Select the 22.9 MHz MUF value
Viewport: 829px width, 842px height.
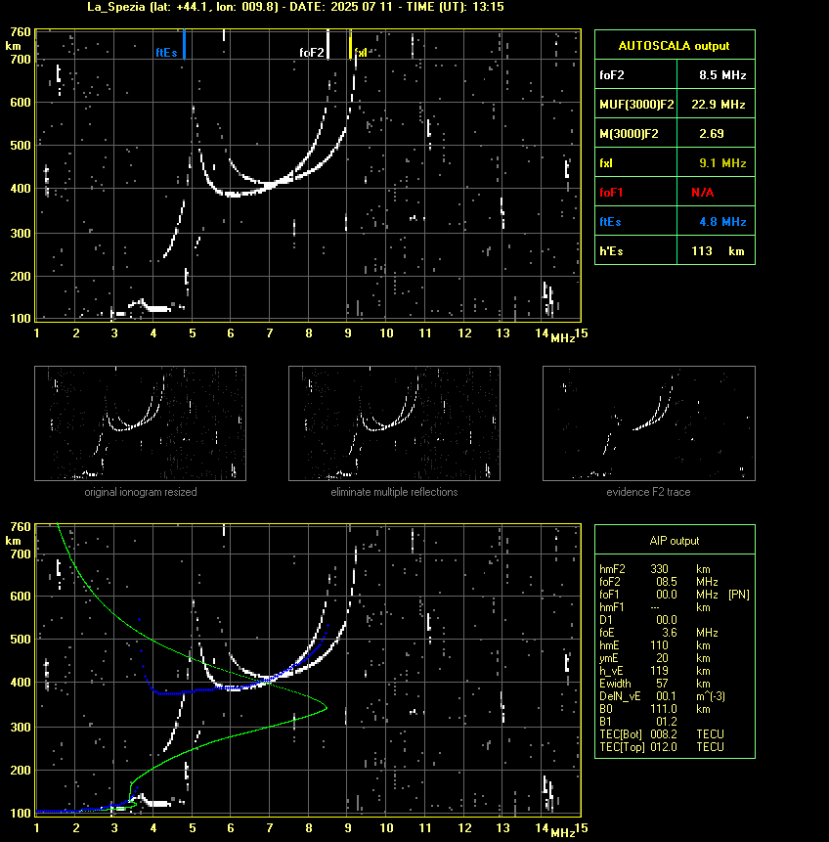pyautogui.click(x=718, y=105)
